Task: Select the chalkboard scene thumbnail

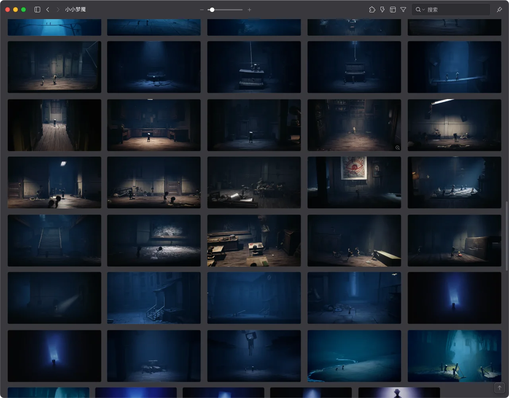Action: pos(154,240)
